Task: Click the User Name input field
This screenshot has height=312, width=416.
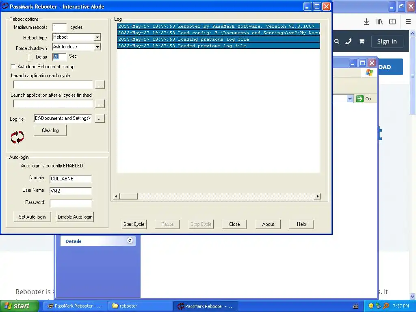Action: pos(71,191)
